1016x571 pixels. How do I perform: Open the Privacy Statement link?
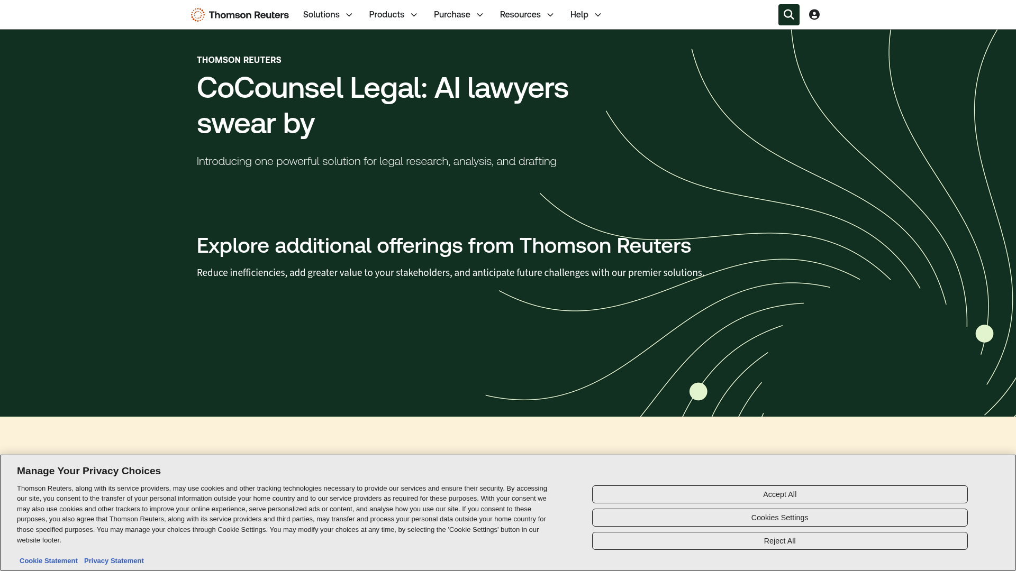point(114,561)
